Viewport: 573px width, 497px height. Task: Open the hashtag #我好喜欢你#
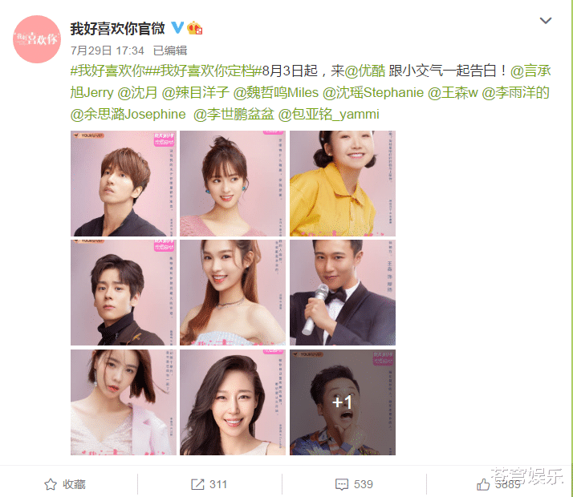tap(108, 71)
